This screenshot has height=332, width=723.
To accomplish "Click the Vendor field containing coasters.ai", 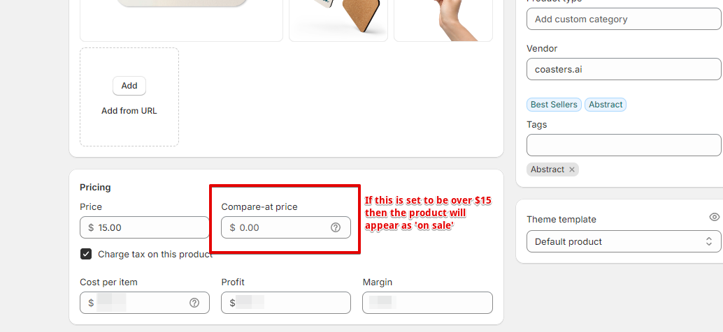I will (624, 69).
